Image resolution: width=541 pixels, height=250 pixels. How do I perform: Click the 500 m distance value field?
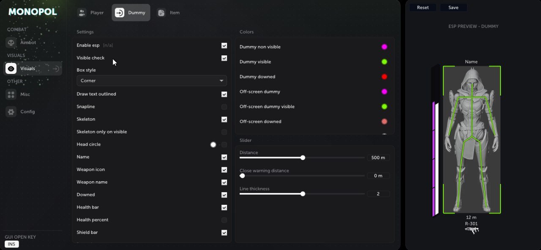(378, 158)
